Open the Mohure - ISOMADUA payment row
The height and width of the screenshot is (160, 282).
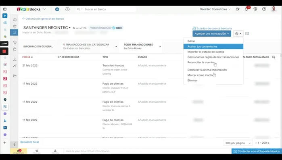149,124
